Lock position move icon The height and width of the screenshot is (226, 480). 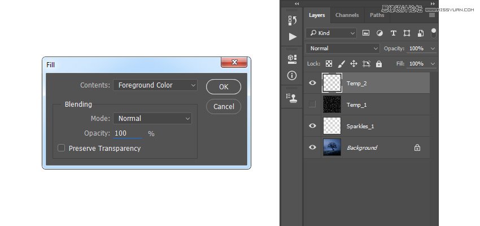click(x=354, y=64)
